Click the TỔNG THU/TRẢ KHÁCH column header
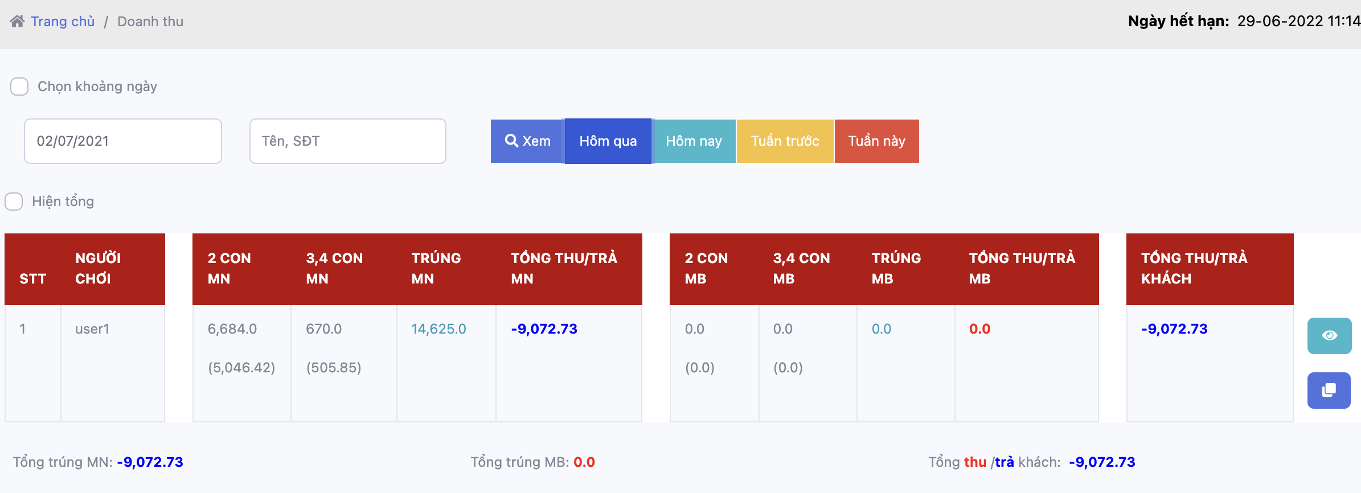This screenshot has height=493, width=1361. pyautogui.click(x=1194, y=268)
